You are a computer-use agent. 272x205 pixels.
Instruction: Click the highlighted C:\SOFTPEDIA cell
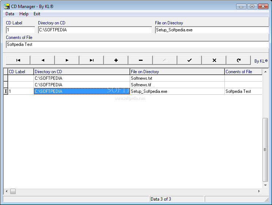tap(82, 91)
